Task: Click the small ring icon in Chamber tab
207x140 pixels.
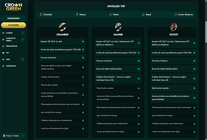Action: point(41,15)
